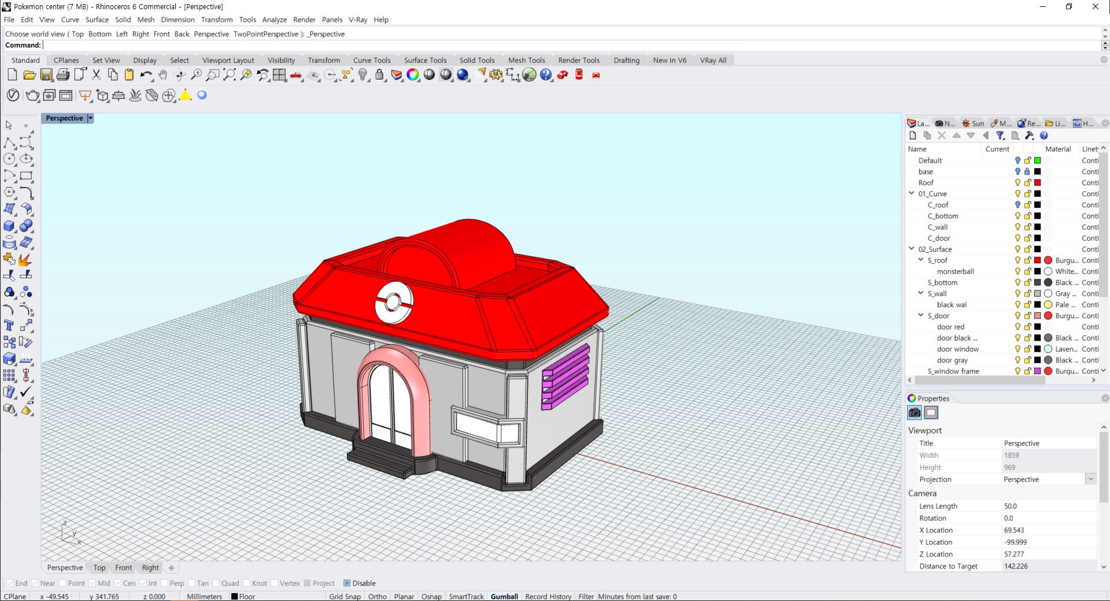The image size is (1110, 601).
Task: Collapse the S_wall sublayer
Action: [x=921, y=293]
